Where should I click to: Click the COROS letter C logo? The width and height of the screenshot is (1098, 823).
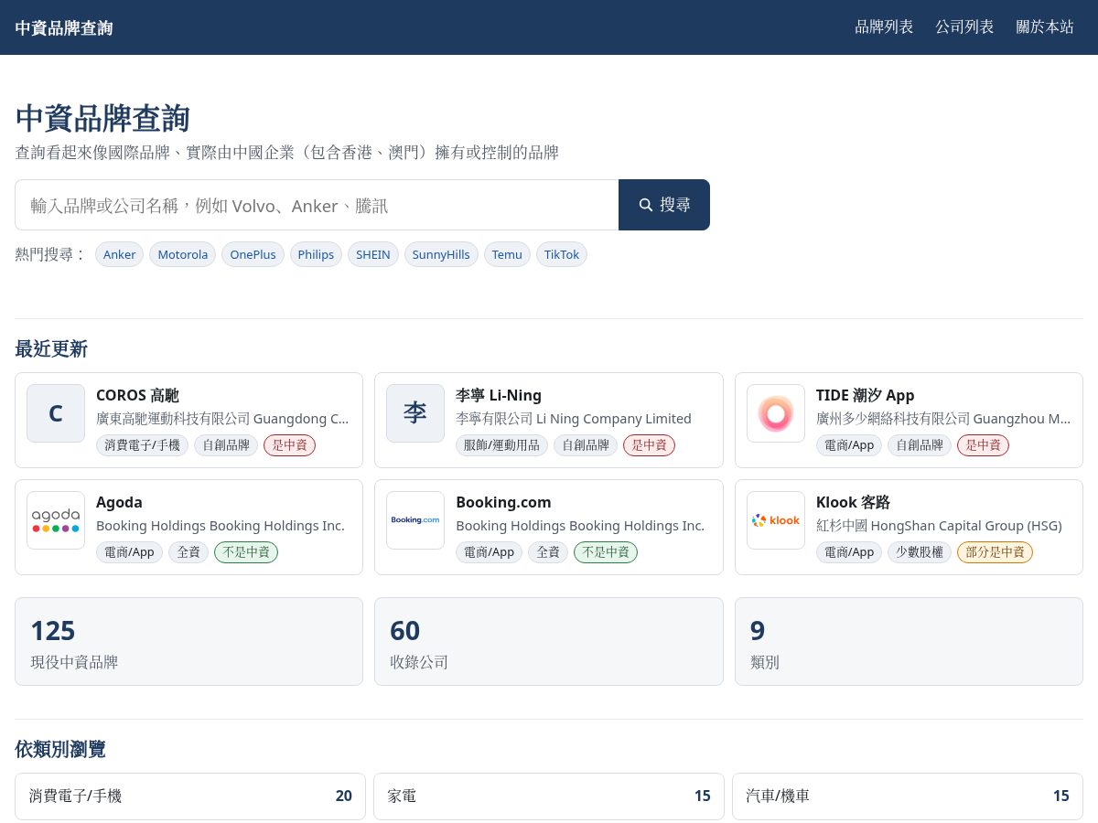coord(56,413)
